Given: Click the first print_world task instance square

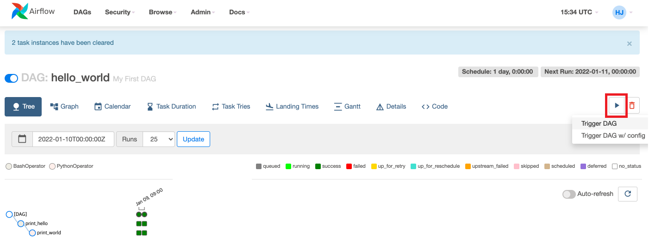Looking at the screenshot, I should click(139, 233).
